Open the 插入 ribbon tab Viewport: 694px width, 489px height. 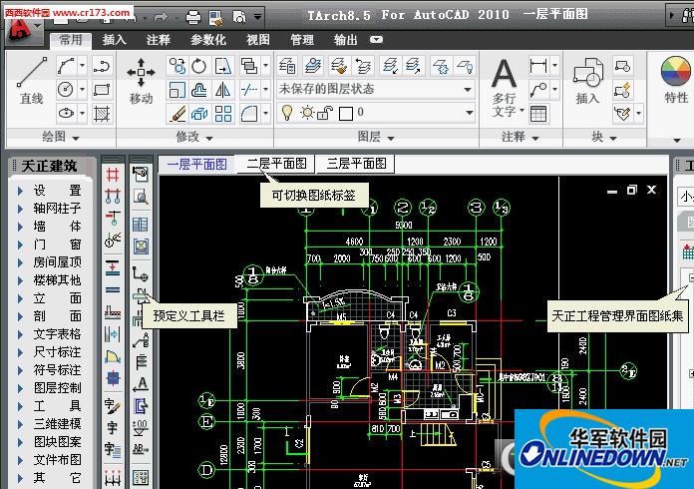(115, 40)
